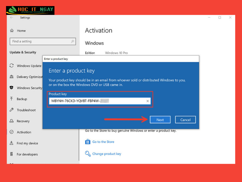Click the Activation page title
The width and height of the screenshot is (242, 182).
[x=99, y=30]
